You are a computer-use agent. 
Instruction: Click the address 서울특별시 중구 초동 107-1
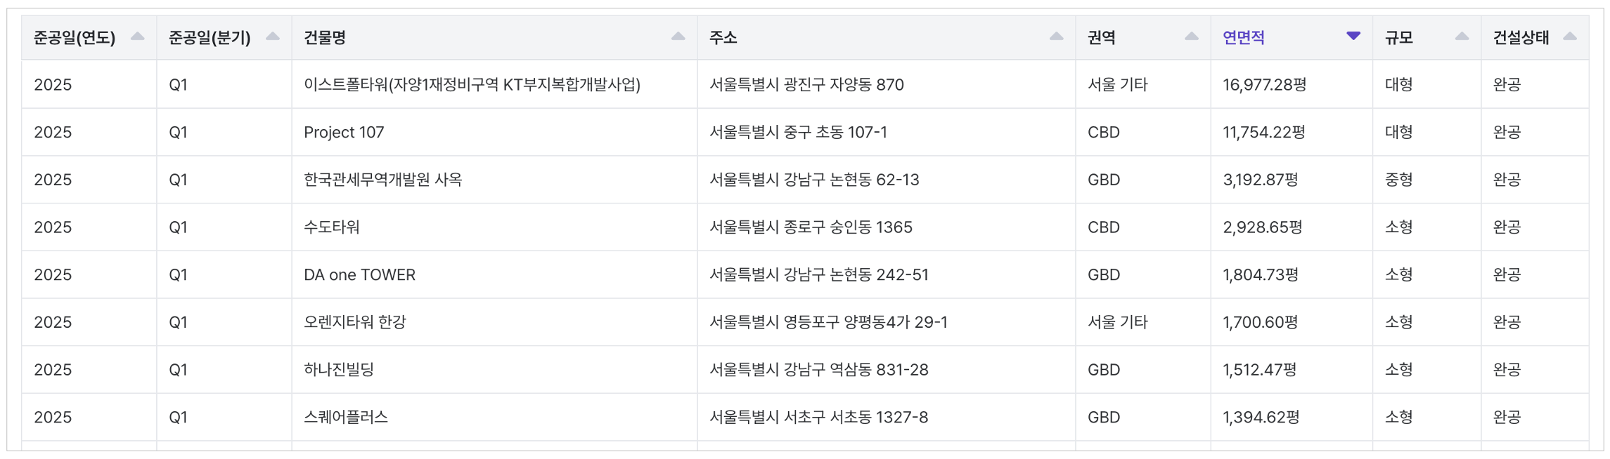[x=798, y=133]
